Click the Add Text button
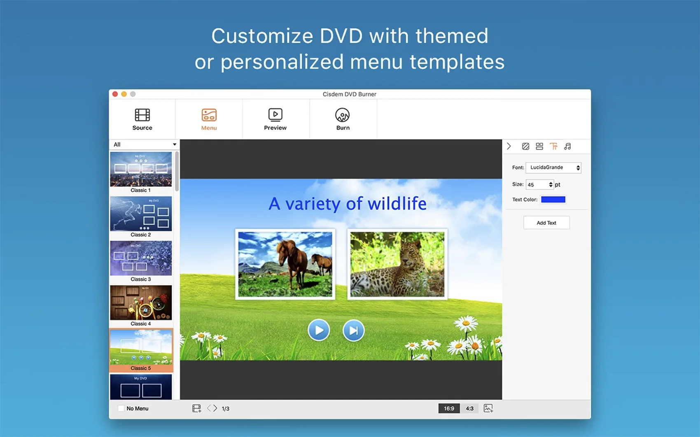The height and width of the screenshot is (437, 700). (546, 223)
